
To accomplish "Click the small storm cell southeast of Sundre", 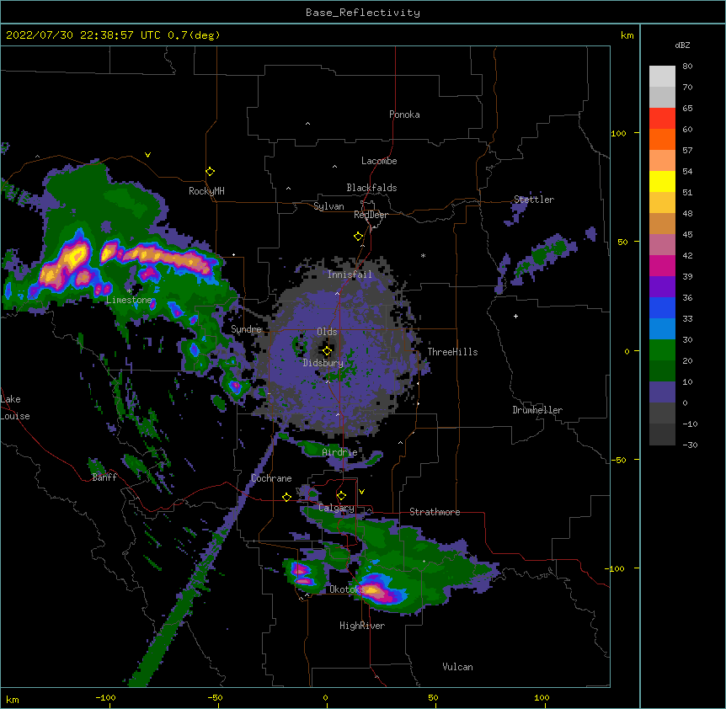I will click(236, 386).
